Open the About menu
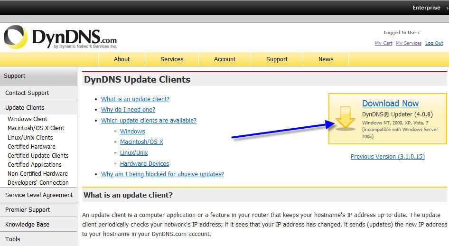The image size is (449, 246). click(x=122, y=59)
